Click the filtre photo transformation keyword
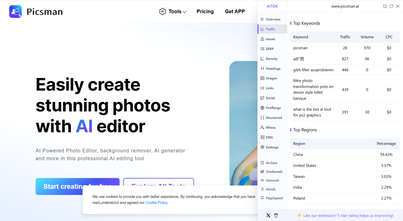The width and height of the screenshot is (403, 221). coord(313,89)
